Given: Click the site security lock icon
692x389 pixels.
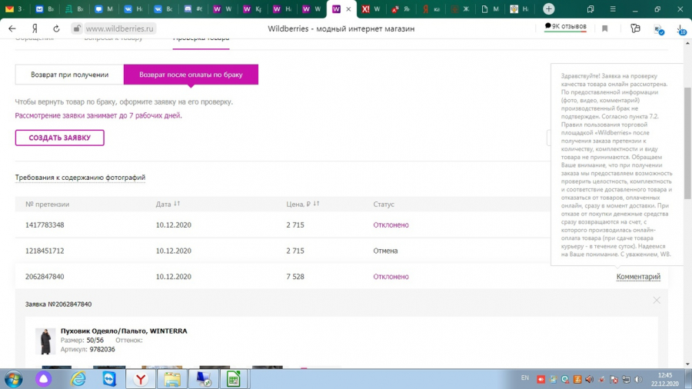Looking at the screenshot, I should coord(77,28).
